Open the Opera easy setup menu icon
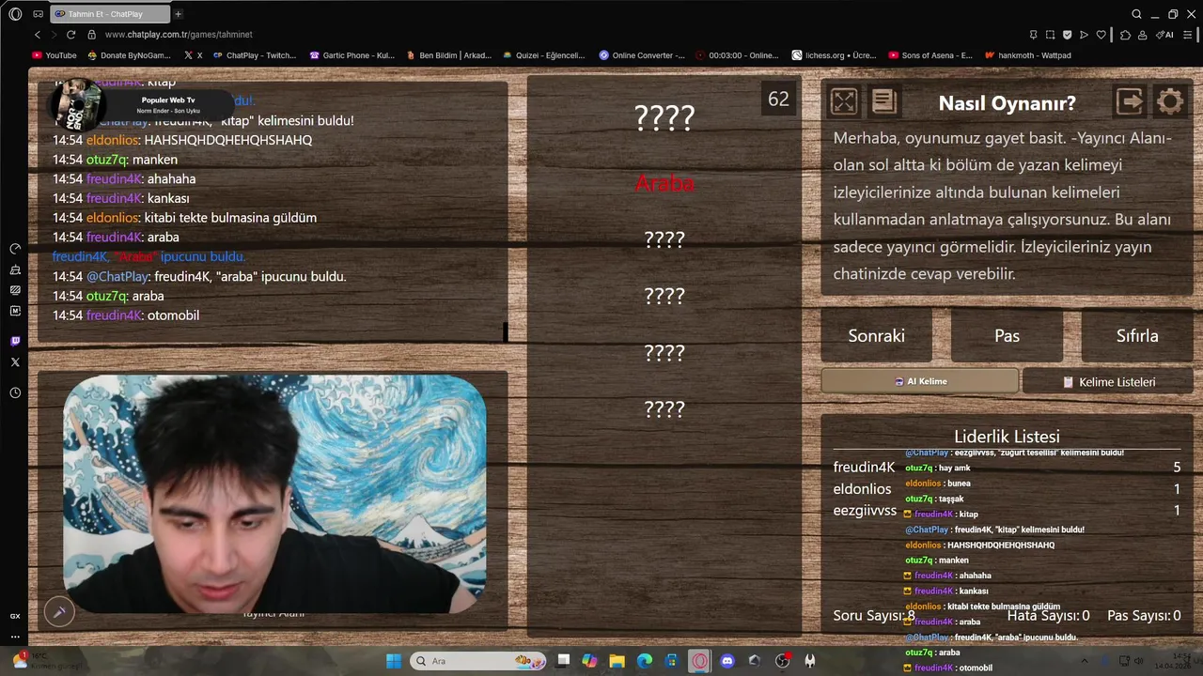The image size is (1203, 676). [1189, 35]
